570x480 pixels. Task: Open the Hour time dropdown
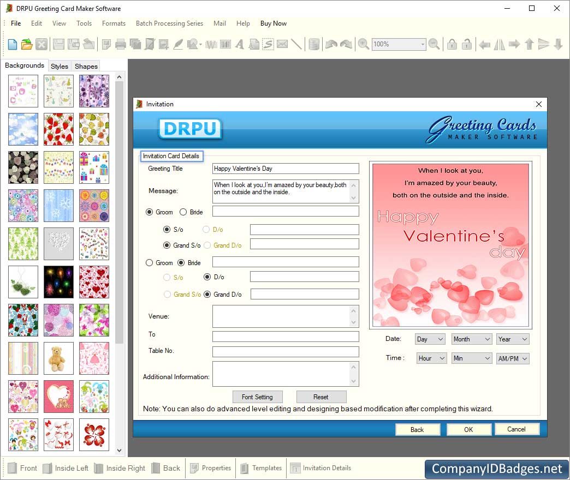pyautogui.click(x=431, y=358)
